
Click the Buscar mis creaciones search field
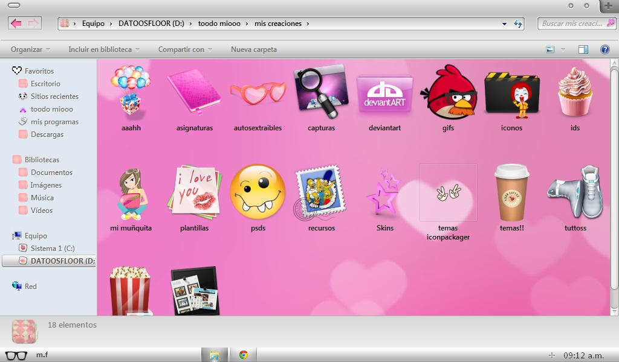coord(571,24)
